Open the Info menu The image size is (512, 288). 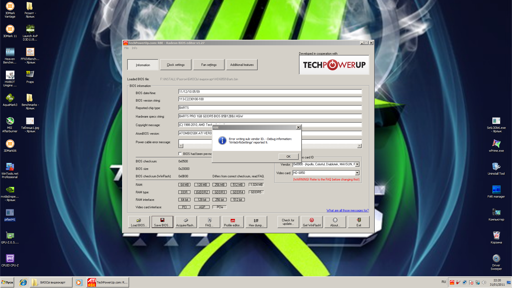pyautogui.click(x=134, y=48)
